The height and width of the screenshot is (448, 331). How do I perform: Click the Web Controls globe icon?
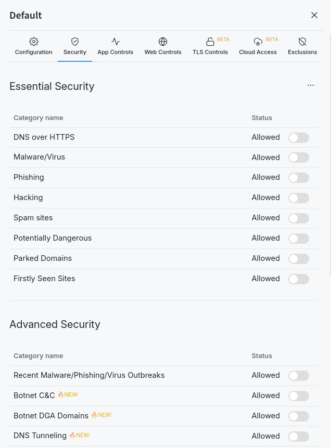click(163, 42)
